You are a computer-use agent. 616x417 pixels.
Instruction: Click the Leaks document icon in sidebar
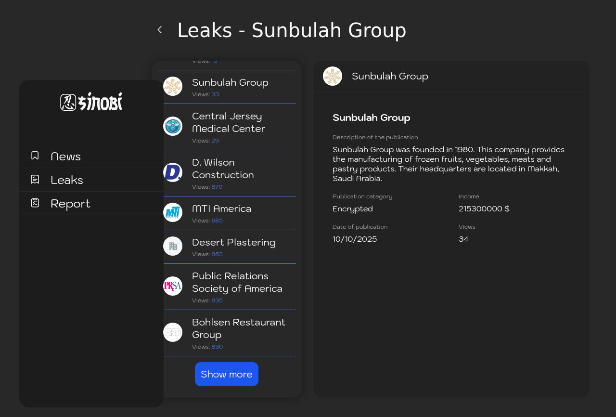35,180
